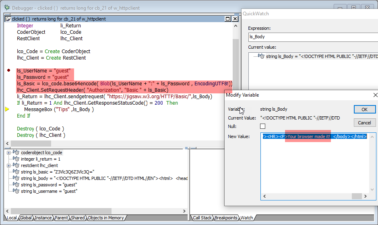The height and width of the screenshot is (225, 378).
Task: Click the yellow current-line arrow in the margin
Action: pyautogui.click(x=7, y=109)
